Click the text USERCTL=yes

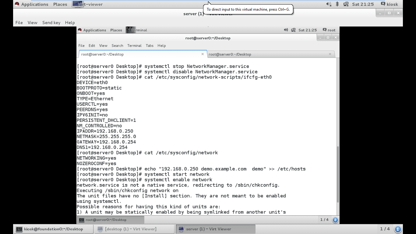click(92, 104)
